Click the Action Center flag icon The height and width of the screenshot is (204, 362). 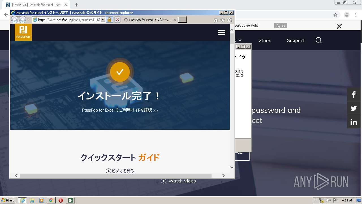(335, 200)
